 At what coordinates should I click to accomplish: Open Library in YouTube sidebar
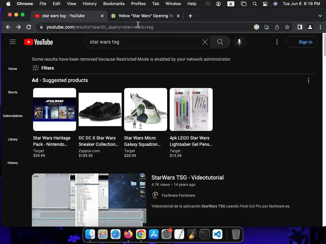tap(13, 139)
